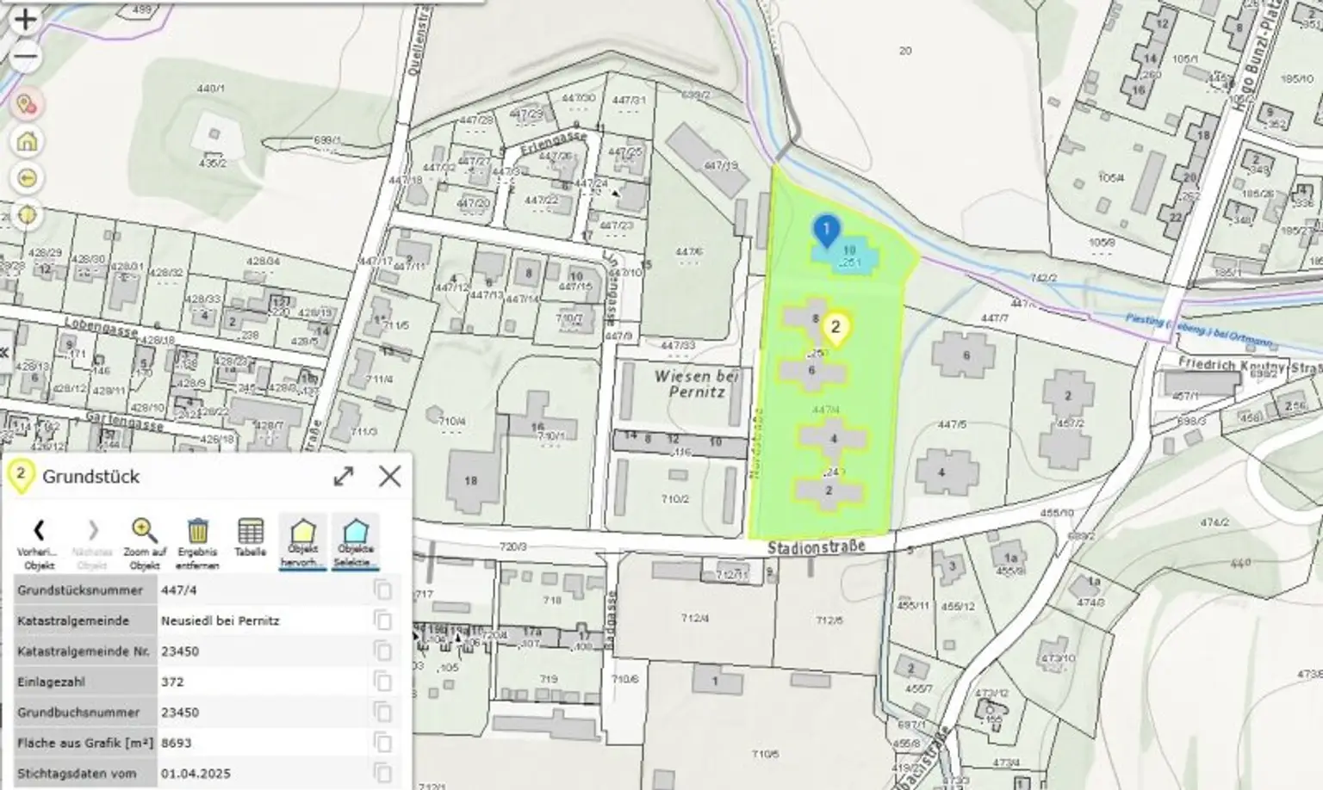Select the blue marker 1 on map
1323x790 pixels.
point(826,230)
